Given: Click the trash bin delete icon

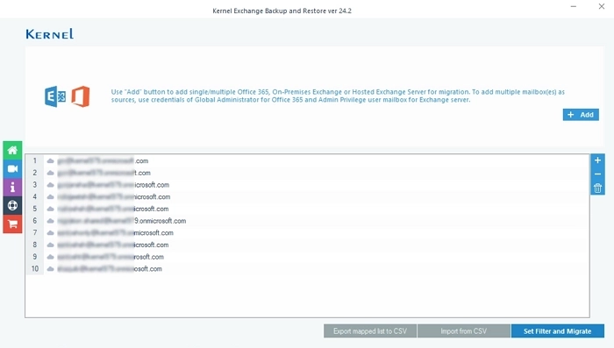Looking at the screenshot, I should (597, 188).
